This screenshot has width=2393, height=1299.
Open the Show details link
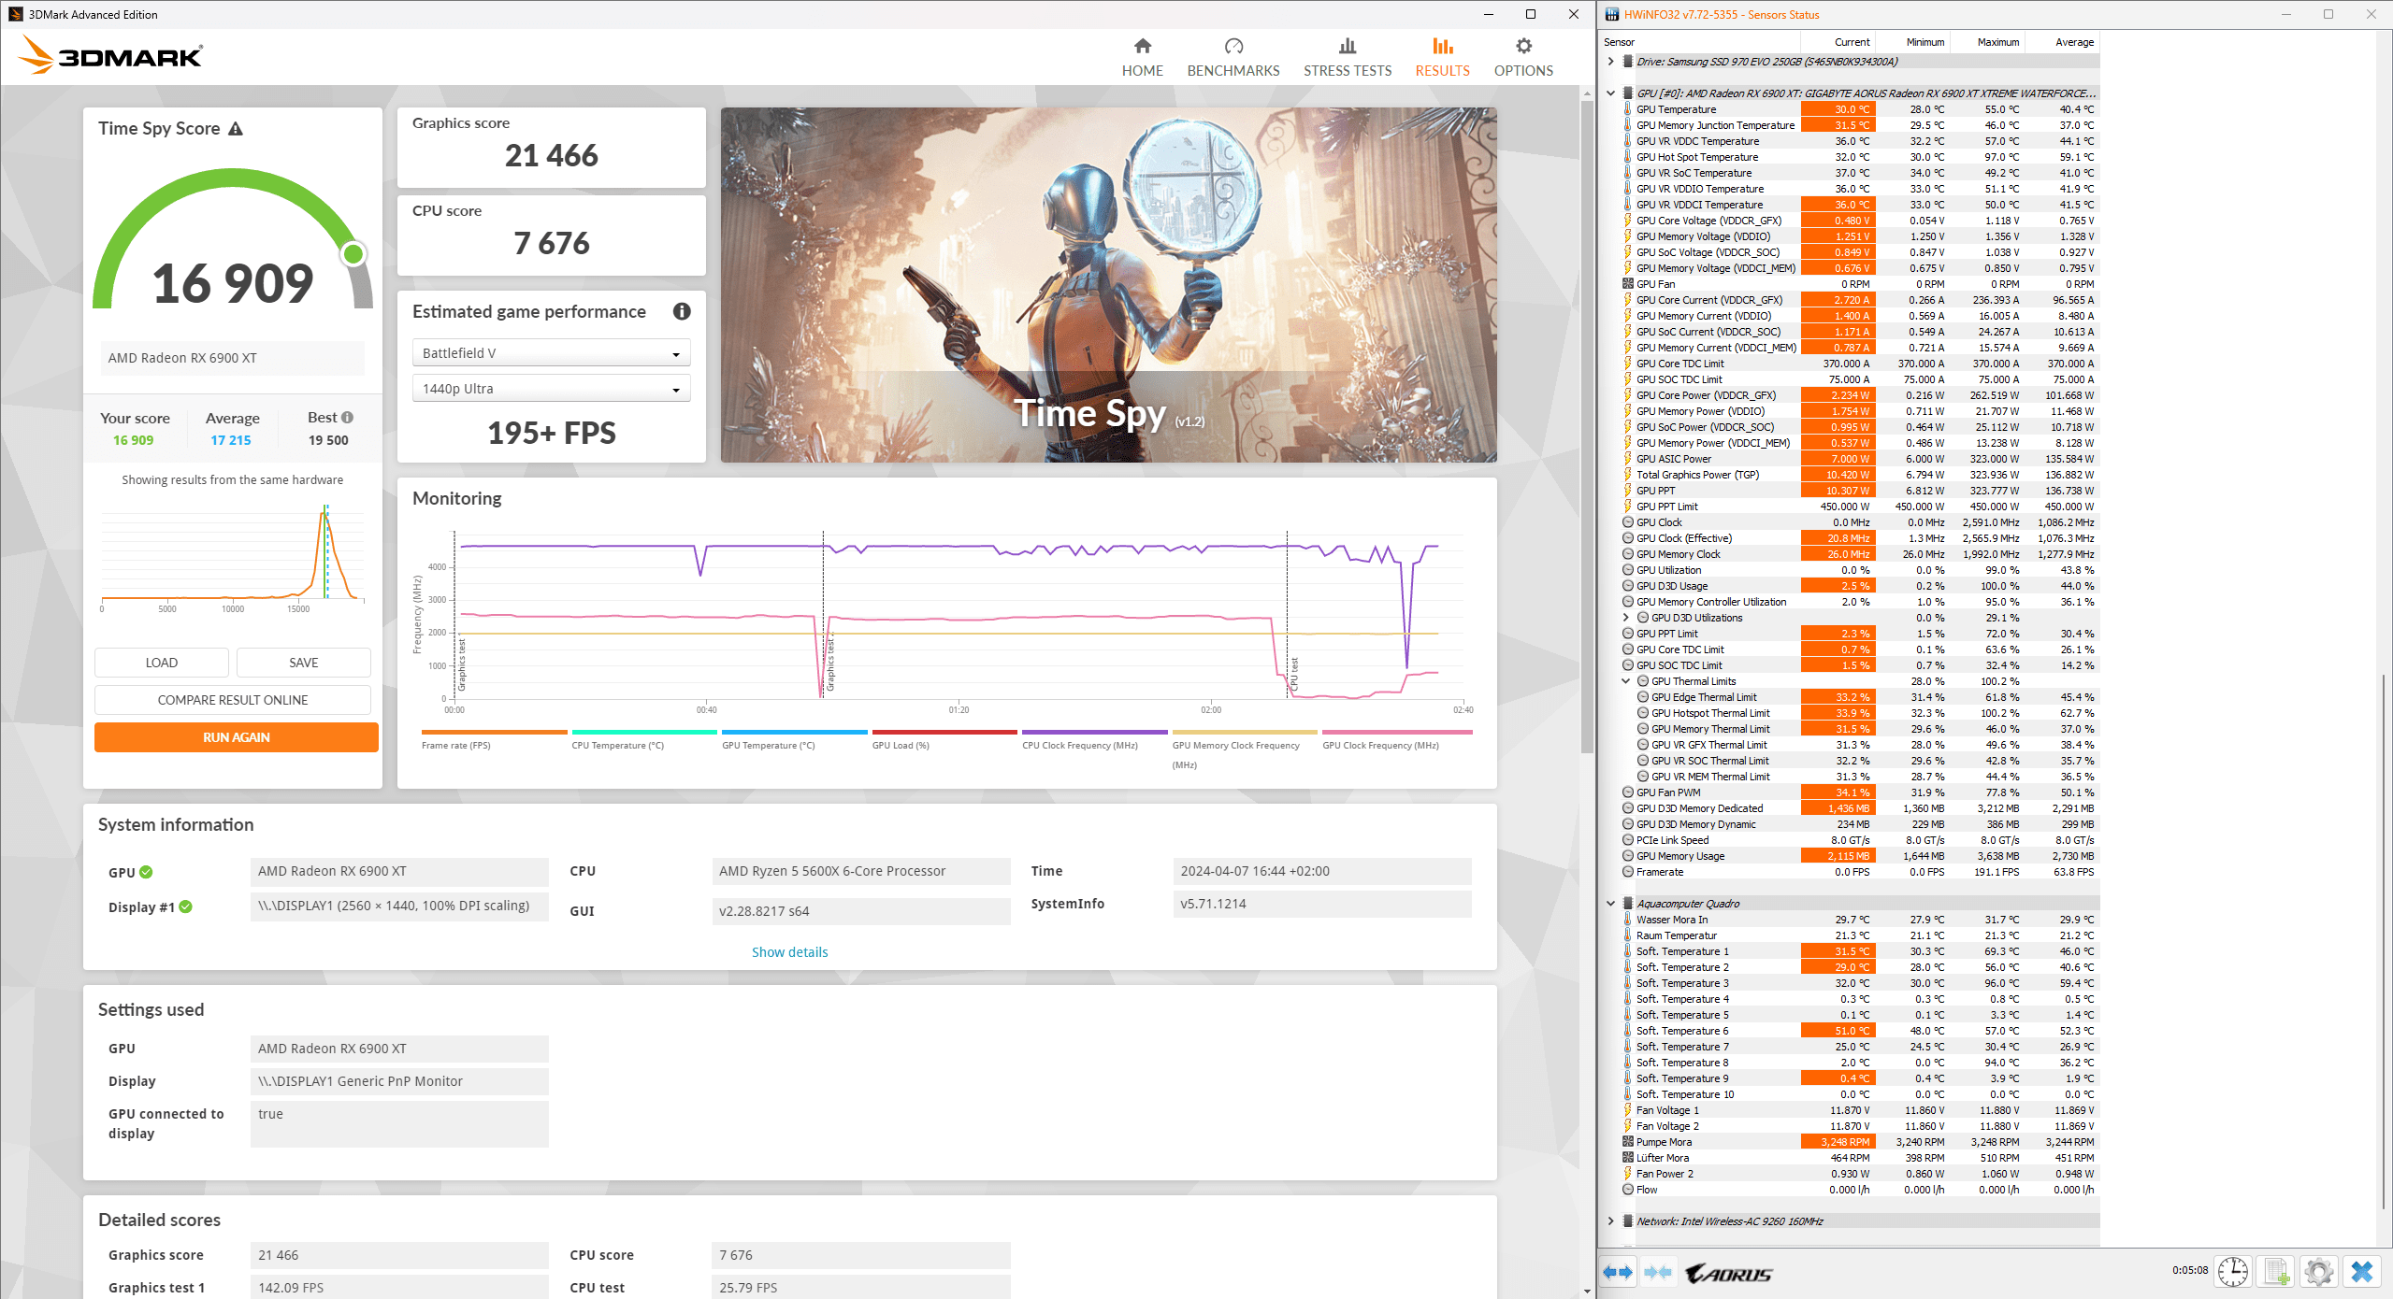789,952
